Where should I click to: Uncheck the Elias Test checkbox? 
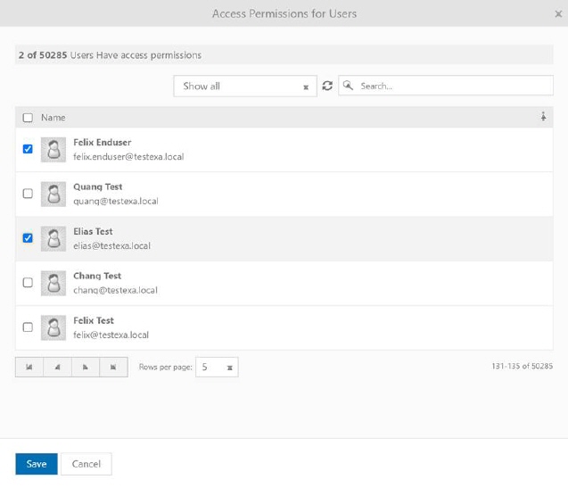coord(28,238)
